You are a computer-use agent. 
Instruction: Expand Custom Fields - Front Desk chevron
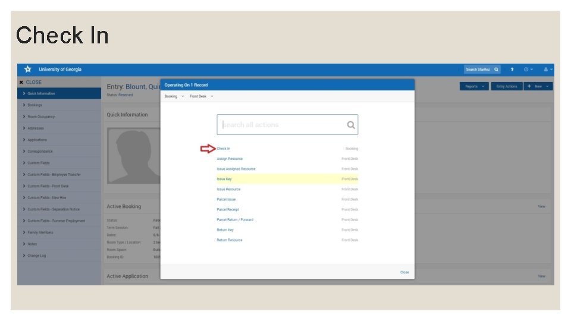point(24,186)
